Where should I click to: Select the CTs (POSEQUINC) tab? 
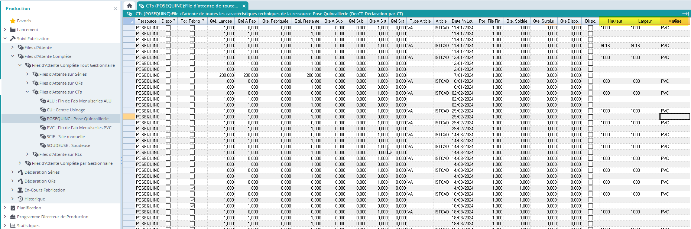tap(192, 6)
